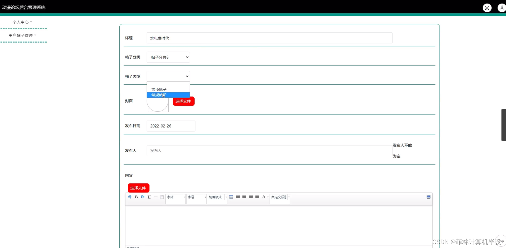
Task: Click the horizontal line insert icon
Action: (x=156, y=197)
